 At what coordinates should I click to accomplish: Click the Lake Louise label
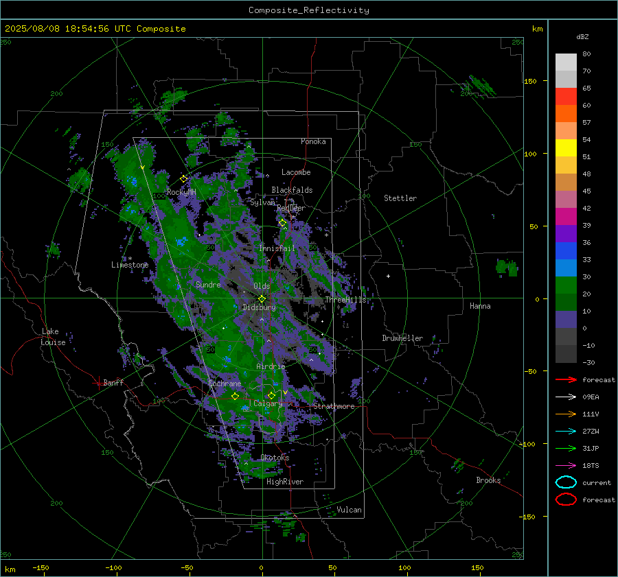click(53, 337)
